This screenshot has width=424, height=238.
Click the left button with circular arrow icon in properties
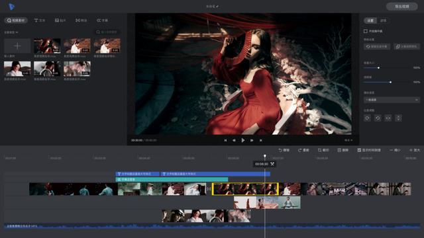point(377,47)
